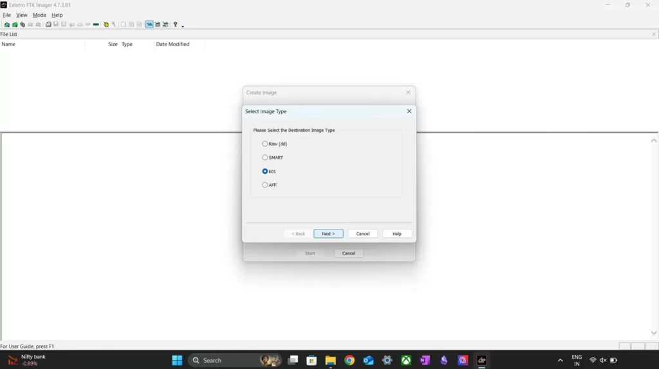The image size is (659, 369).
Task: Select the AFF radio button
Action: 265,185
